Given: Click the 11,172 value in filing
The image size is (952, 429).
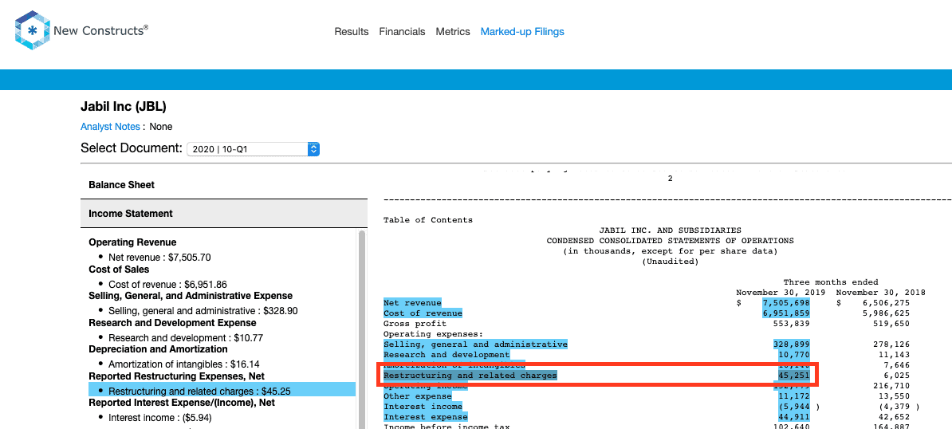Looking at the screenshot, I should click(793, 396).
